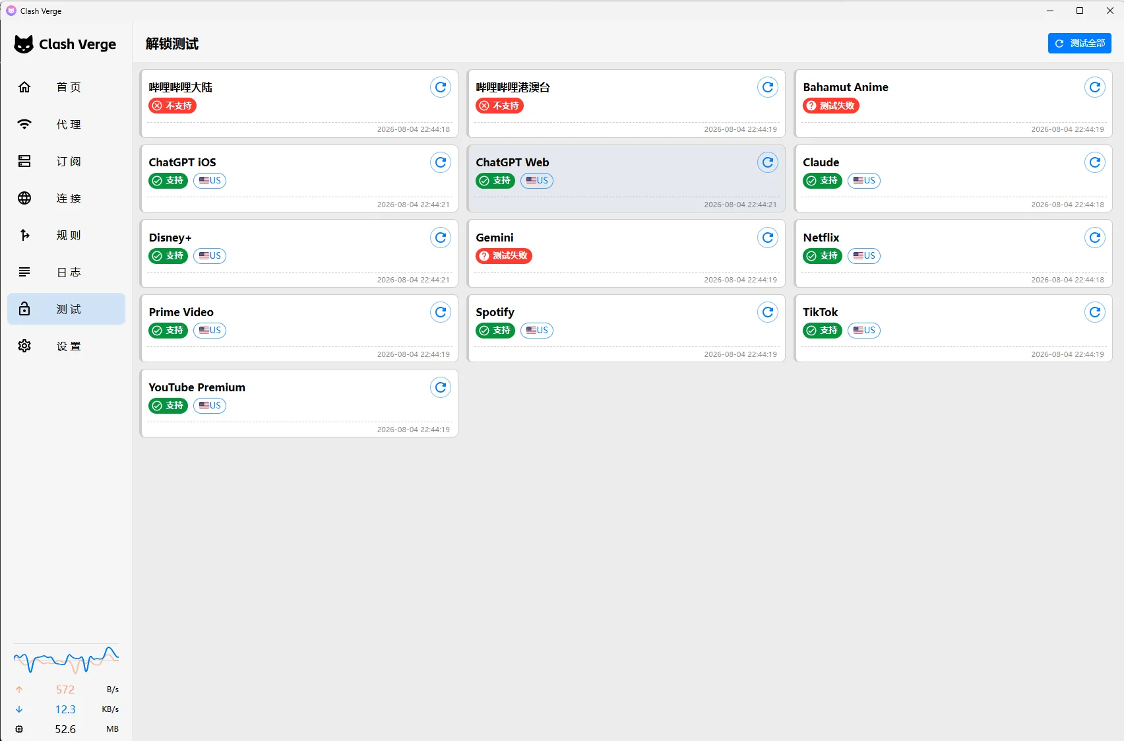Retest 哔哩哔哩大陆 service
Viewport: 1124px width, 741px height.
(440, 87)
